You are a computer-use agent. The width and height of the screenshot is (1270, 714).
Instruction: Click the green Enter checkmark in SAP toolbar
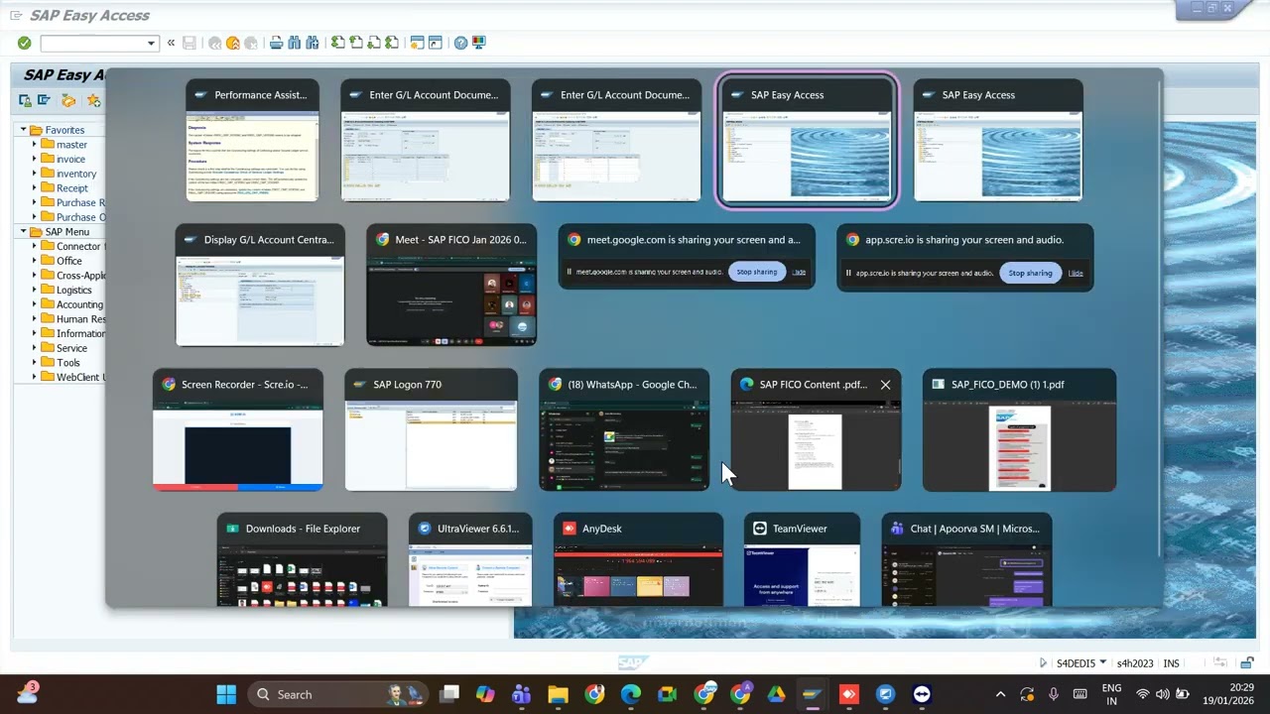24,43
